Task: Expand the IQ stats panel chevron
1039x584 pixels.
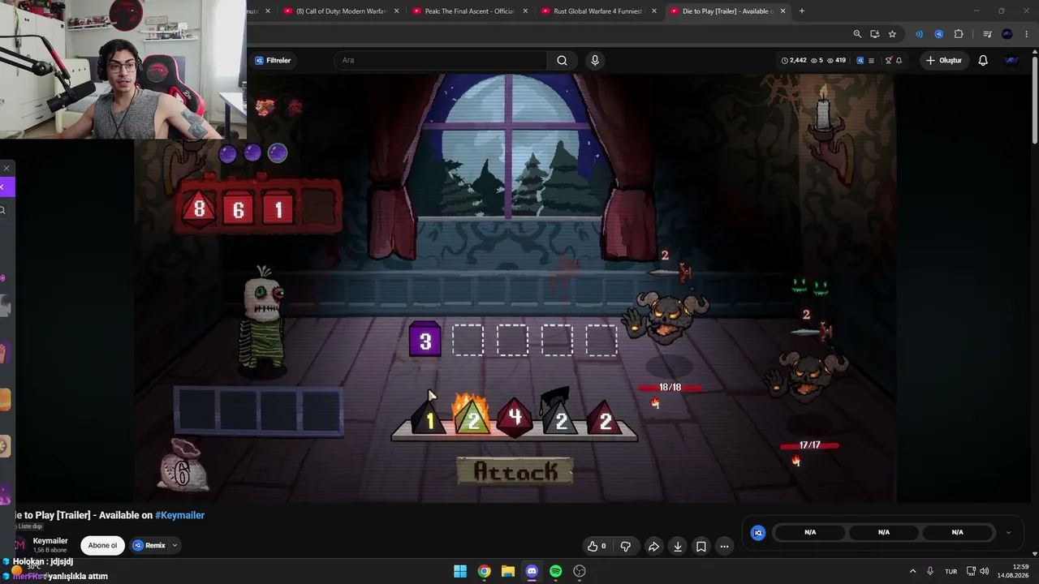Action: click(x=1008, y=533)
